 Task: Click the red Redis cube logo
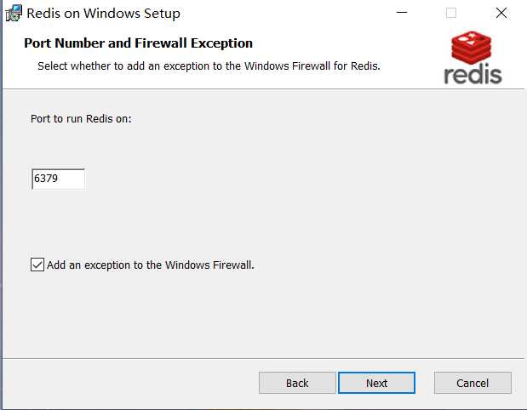[471, 48]
